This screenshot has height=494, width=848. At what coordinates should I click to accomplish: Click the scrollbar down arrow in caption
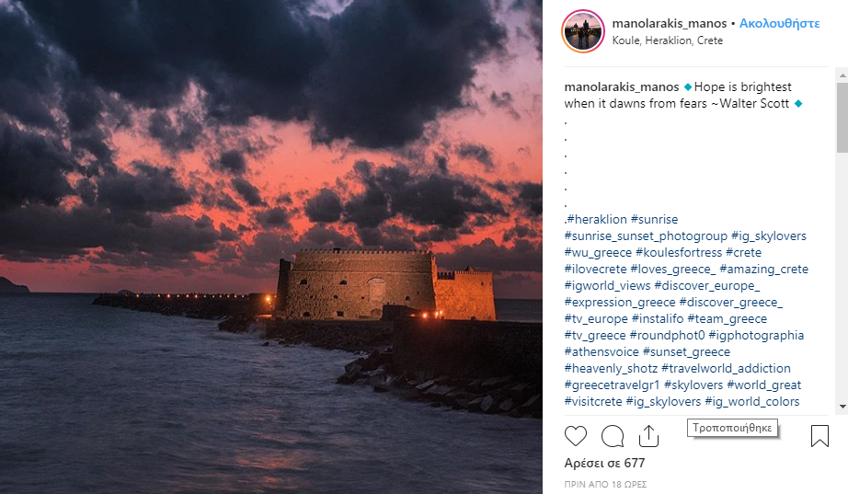(x=842, y=407)
